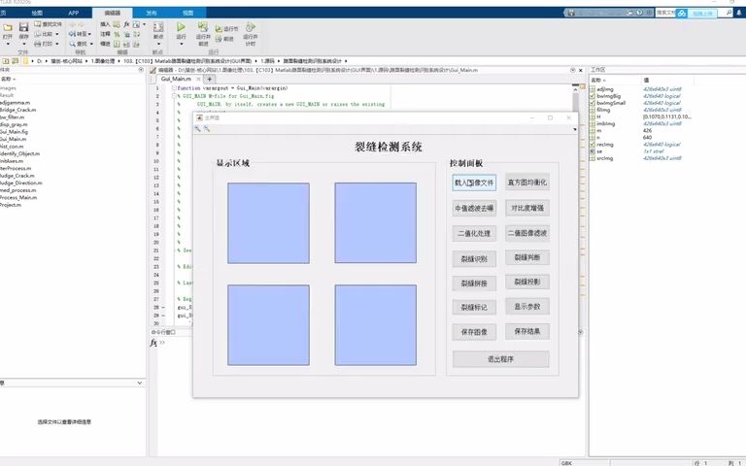The height and width of the screenshot is (466, 746).
Task: Open the 打印 (Print) dropdown arrow
Action: (57, 44)
